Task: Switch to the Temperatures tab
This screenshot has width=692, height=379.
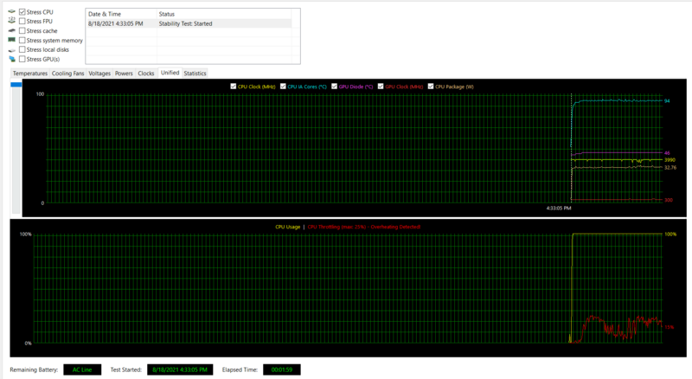Action: (x=29, y=74)
